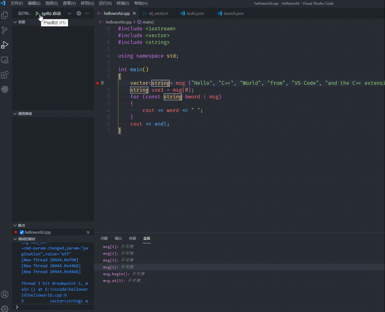
Task: Select the msg.begin() watch expression
Action: tap(117, 274)
